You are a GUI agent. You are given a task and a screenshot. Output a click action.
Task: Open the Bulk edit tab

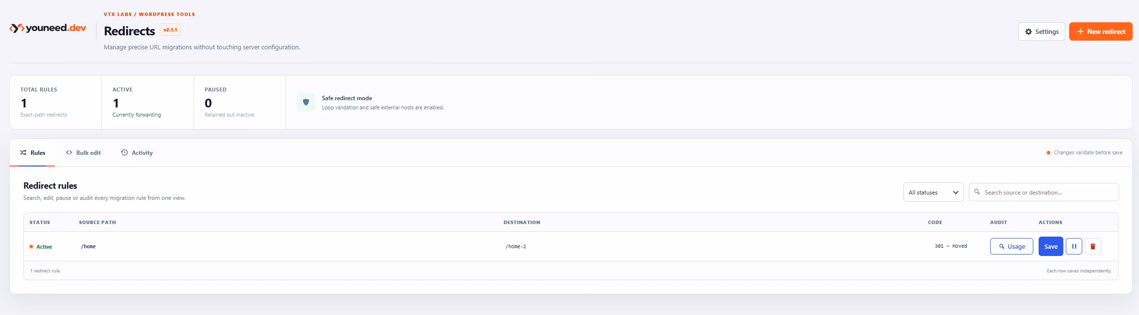coord(83,152)
